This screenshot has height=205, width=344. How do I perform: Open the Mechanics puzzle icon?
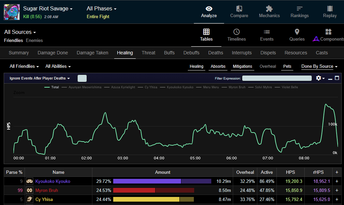pyautogui.click(x=269, y=8)
